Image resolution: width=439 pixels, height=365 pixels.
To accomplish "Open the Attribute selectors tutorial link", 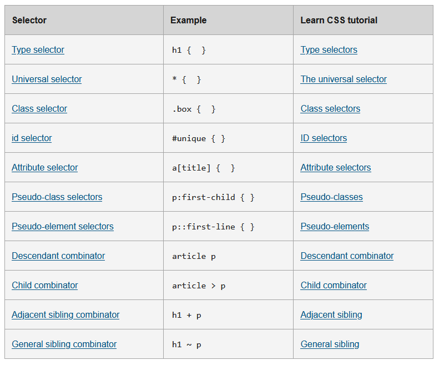I will click(x=336, y=168).
